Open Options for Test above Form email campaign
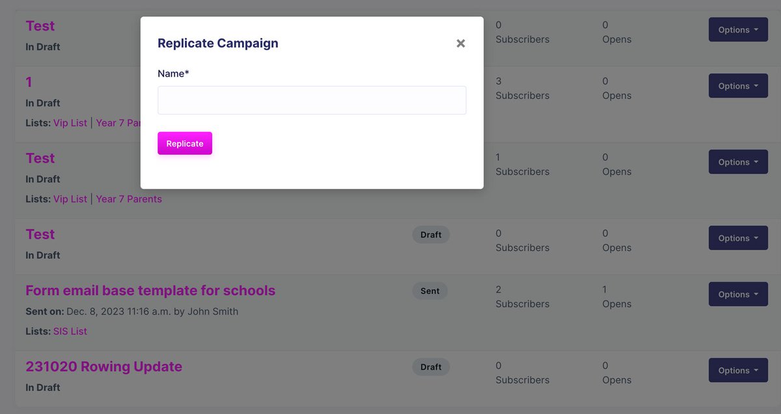Image resolution: width=781 pixels, height=414 pixels. click(738, 238)
